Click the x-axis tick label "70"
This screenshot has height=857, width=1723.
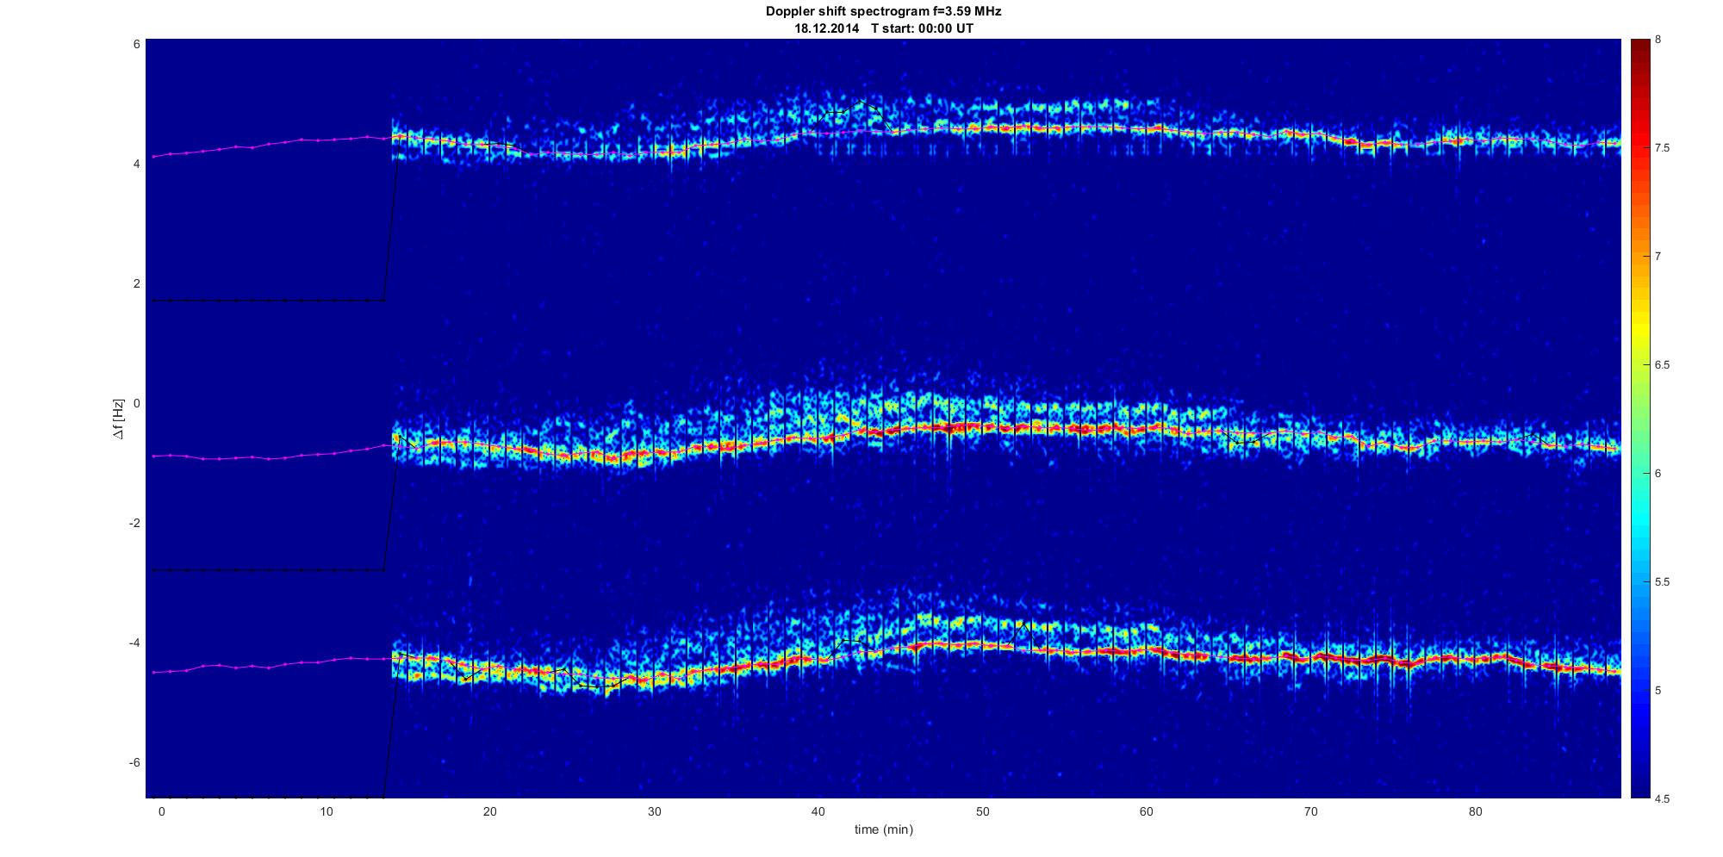tap(1310, 811)
